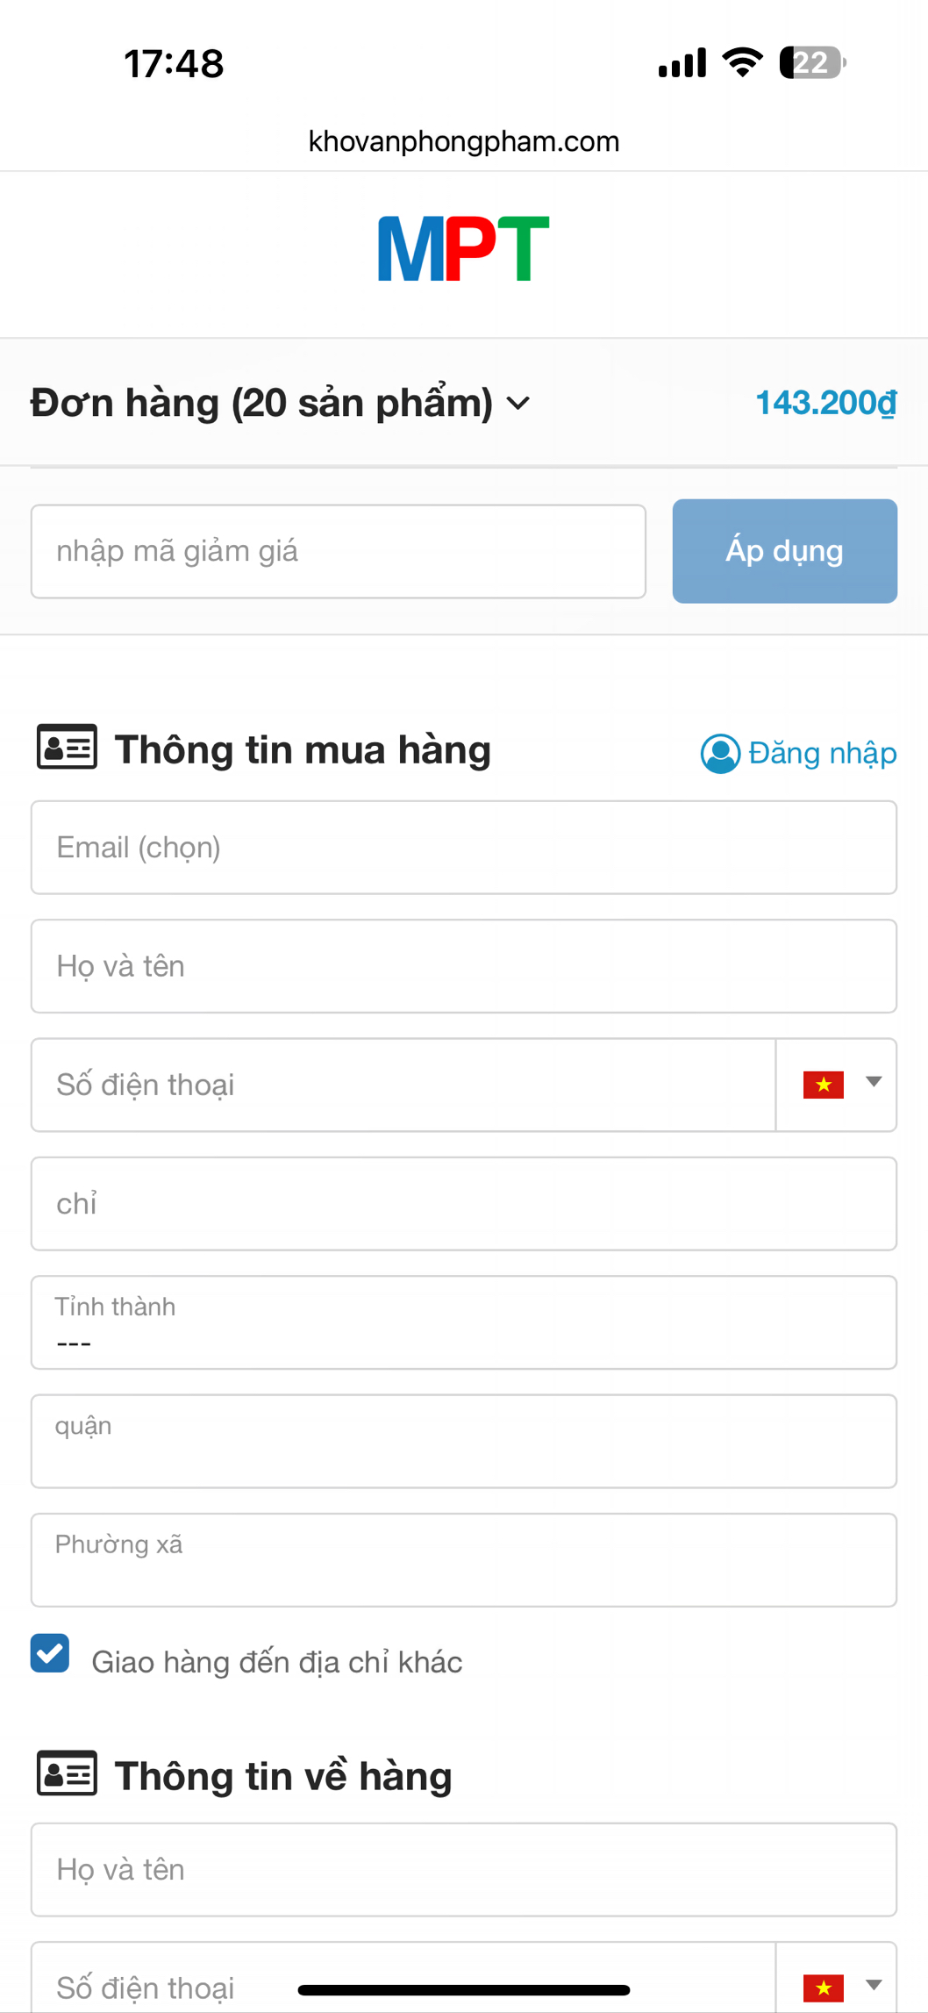
Task: Uncheck Giao hàng đến địa chỉ khác checkbox
Action: point(50,1653)
